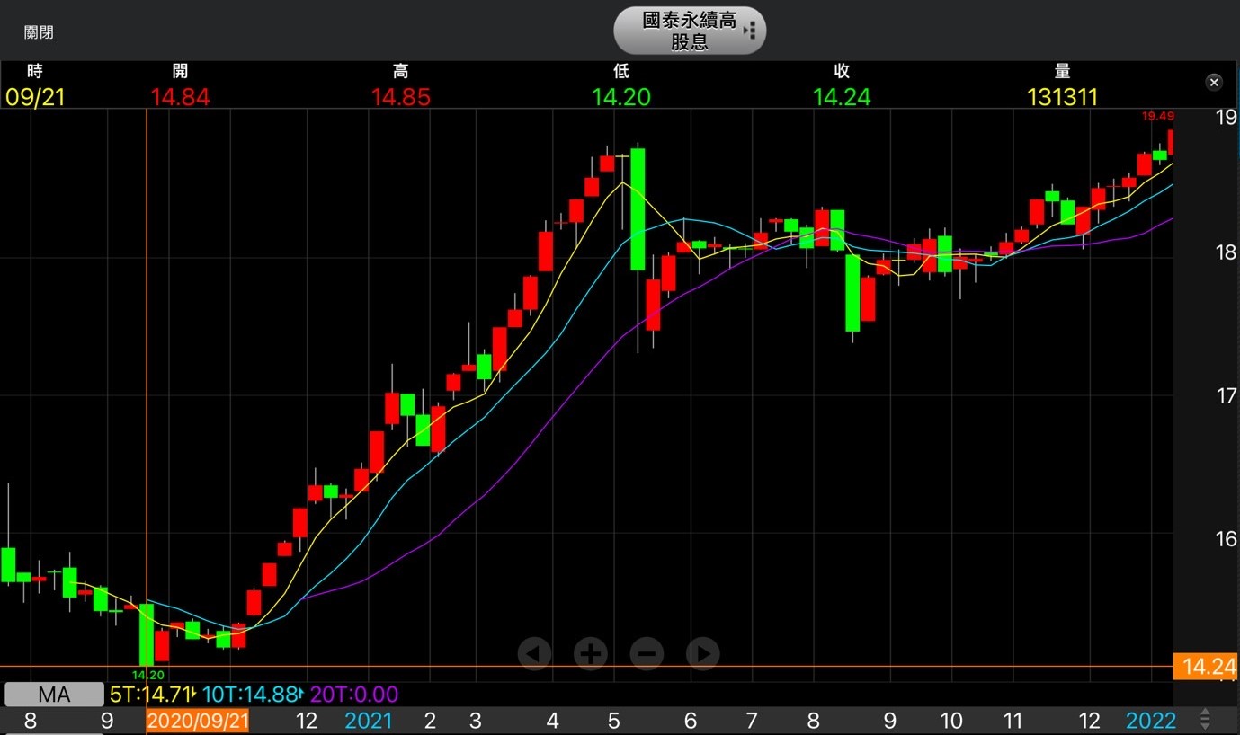Screen dimensions: 1240x735
Task: Click the volume value 131311
Action: [1062, 97]
